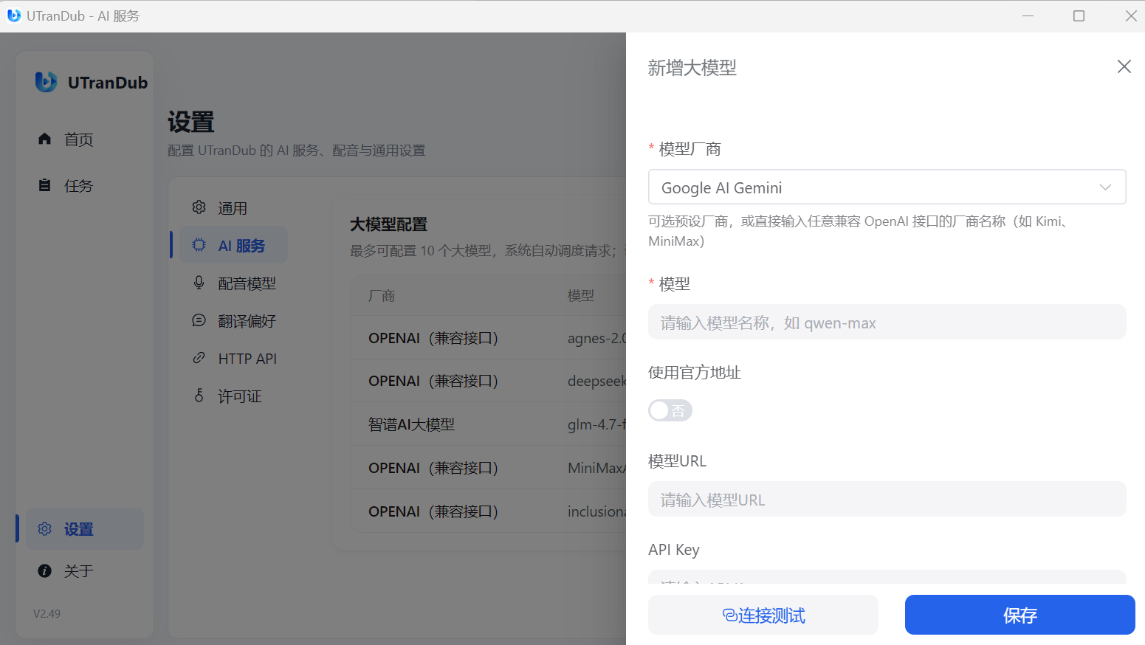Click the deepseek model cell
The width and height of the screenshot is (1145, 645).
tap(596, 381)
